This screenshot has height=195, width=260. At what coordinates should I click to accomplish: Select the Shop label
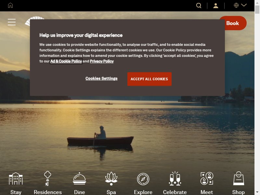point(239,192)
